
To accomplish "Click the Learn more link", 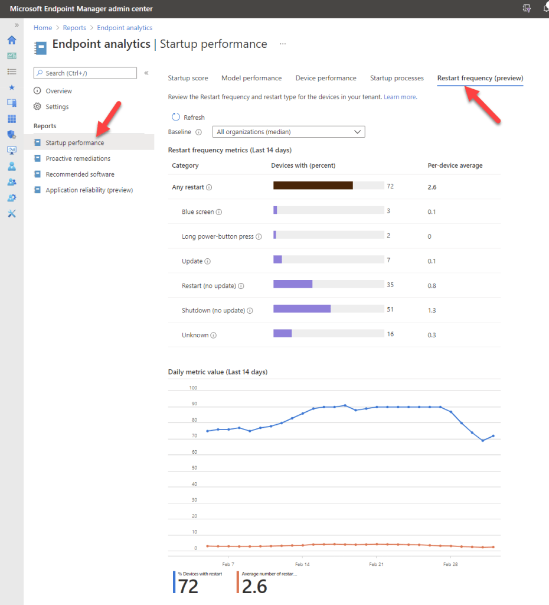I will 400,96.
